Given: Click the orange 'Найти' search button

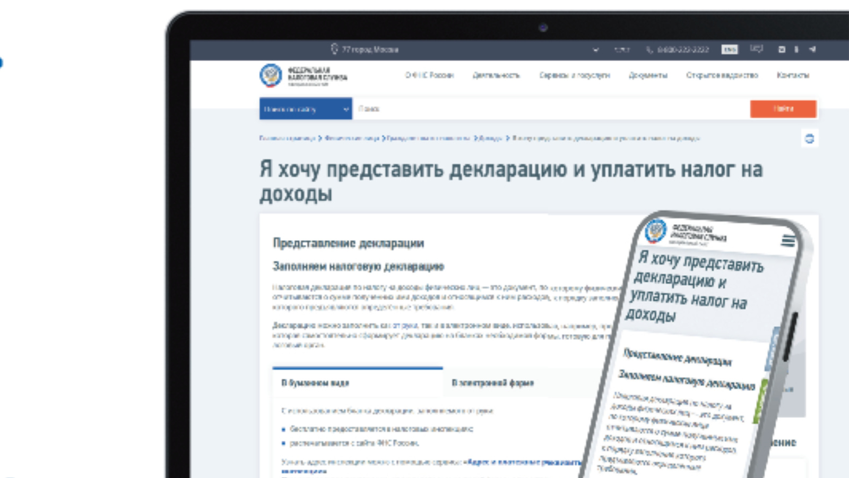Looking at the screenshot, I should (783, 109).
